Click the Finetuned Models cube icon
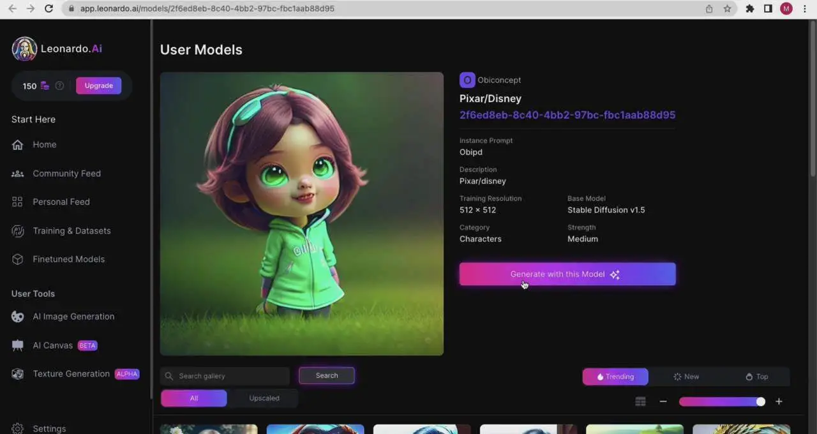 [18, 259]
